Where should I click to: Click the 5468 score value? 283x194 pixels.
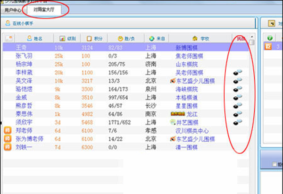87,122
